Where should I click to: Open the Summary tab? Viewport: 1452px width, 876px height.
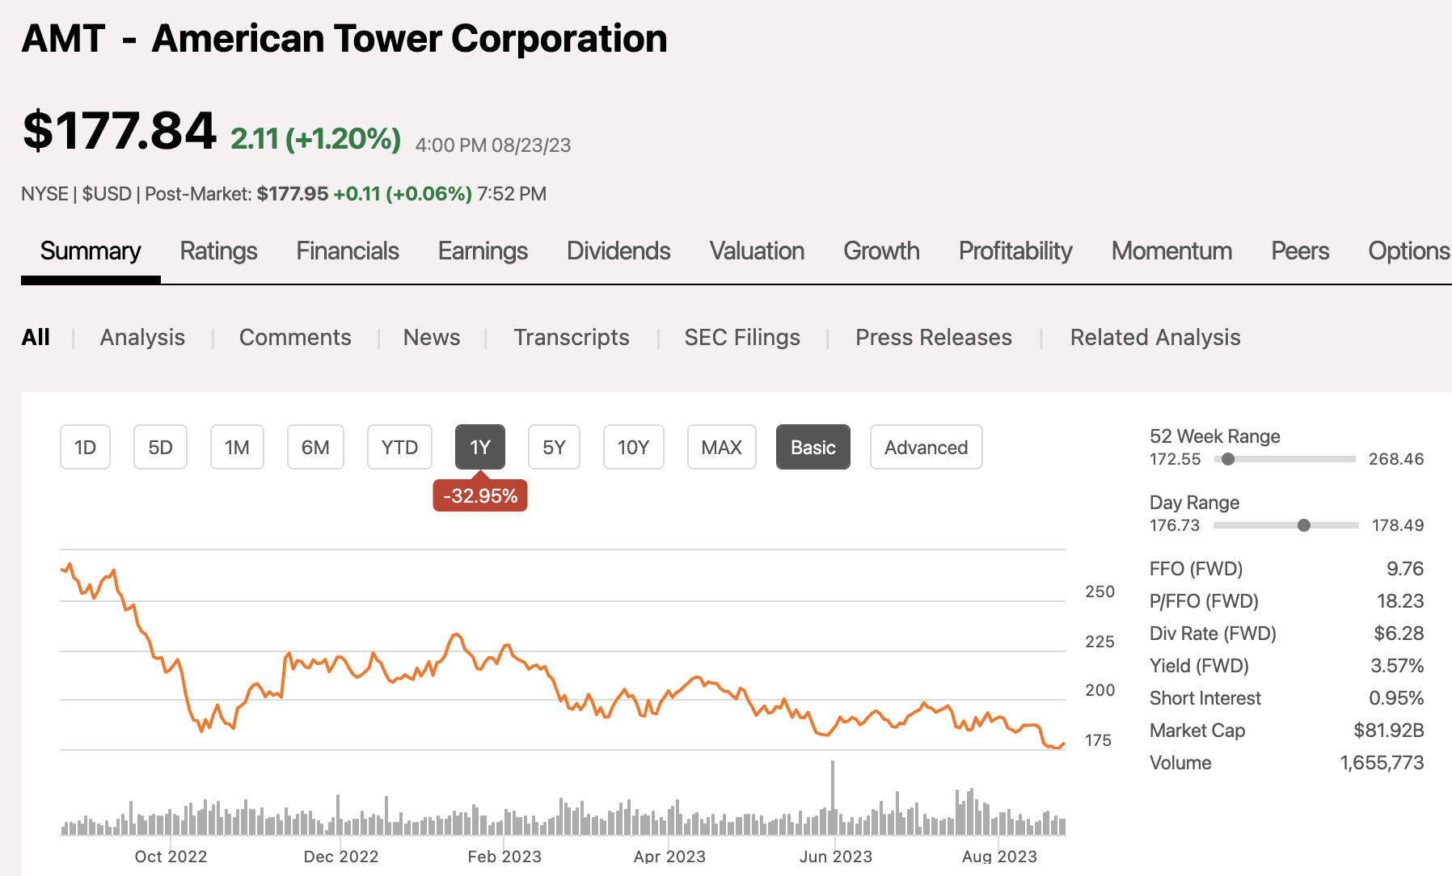pos(91,251)
